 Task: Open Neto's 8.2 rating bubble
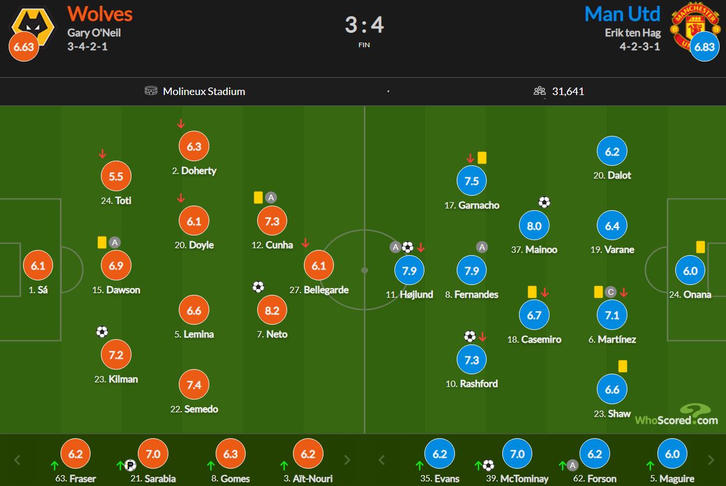coord(272,310)
